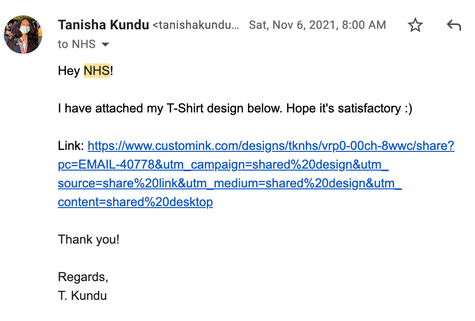Click the highlighted word NHS in greeting

[x=97, y=71]
